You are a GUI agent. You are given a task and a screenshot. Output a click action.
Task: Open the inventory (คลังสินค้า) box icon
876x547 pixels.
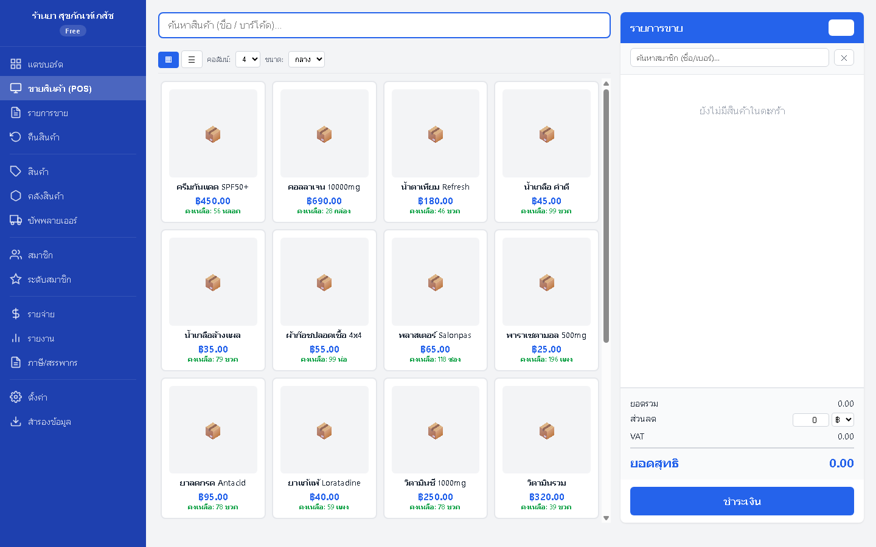click(x=16, y=196)
